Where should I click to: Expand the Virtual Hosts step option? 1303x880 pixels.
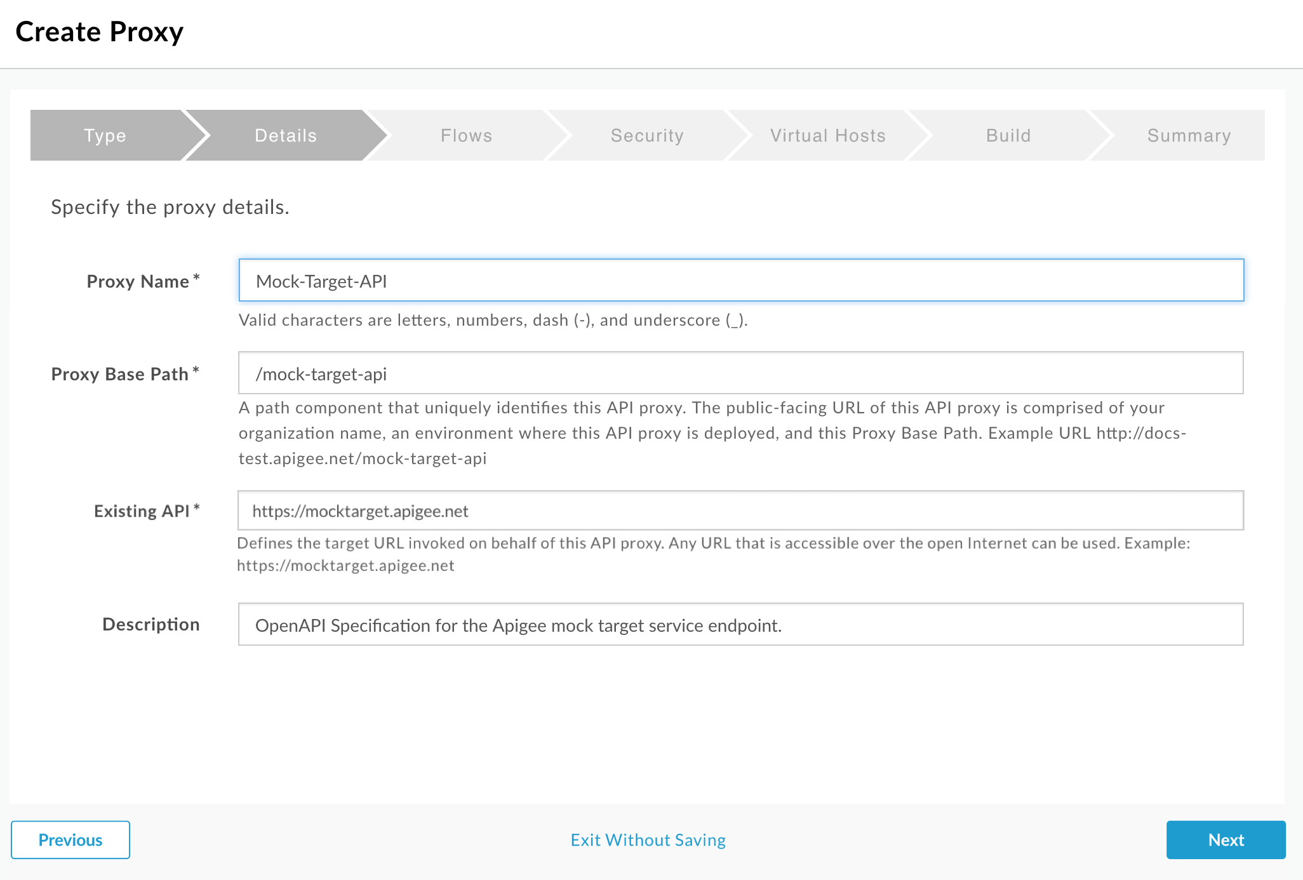pyautogui.click(x=828, y=135)
